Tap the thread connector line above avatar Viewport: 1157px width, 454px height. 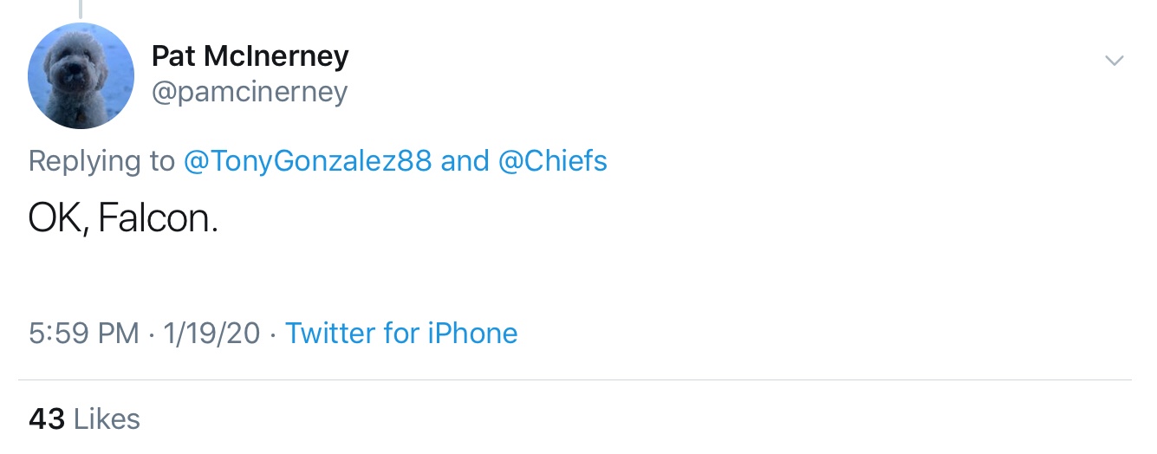coord(81,10)
